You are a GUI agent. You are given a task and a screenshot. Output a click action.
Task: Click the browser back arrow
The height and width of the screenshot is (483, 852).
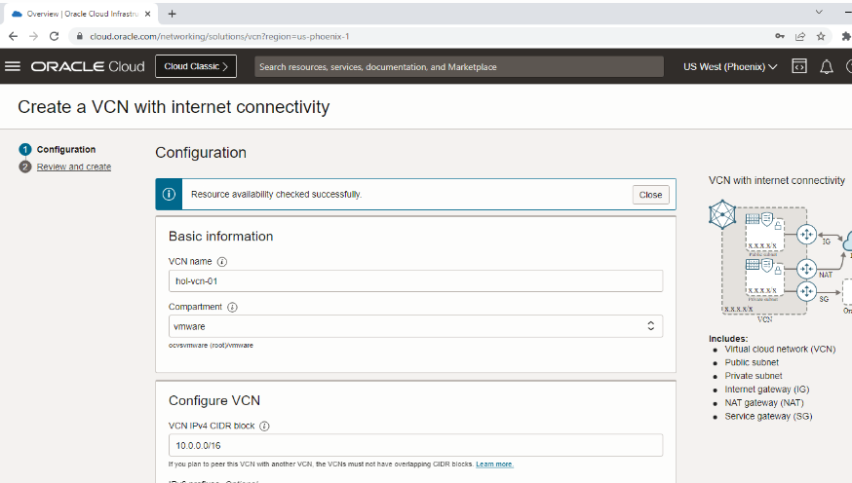(x=13, y=36)
